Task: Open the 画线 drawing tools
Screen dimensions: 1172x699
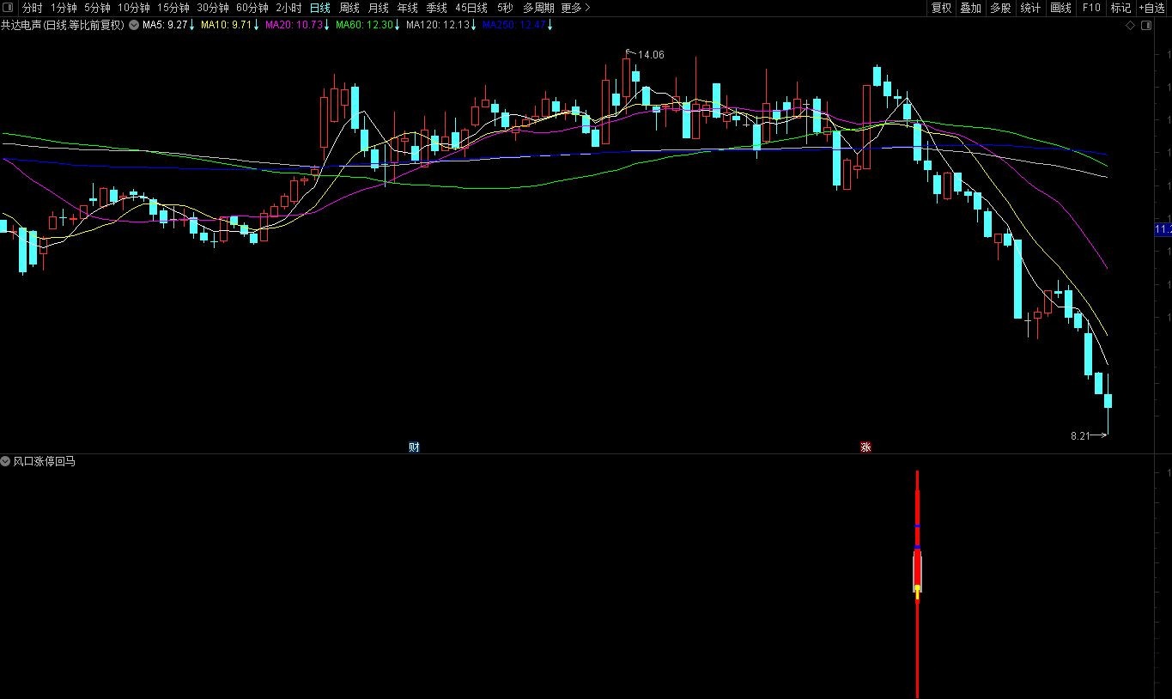Action: click(x=1060, y=8)
